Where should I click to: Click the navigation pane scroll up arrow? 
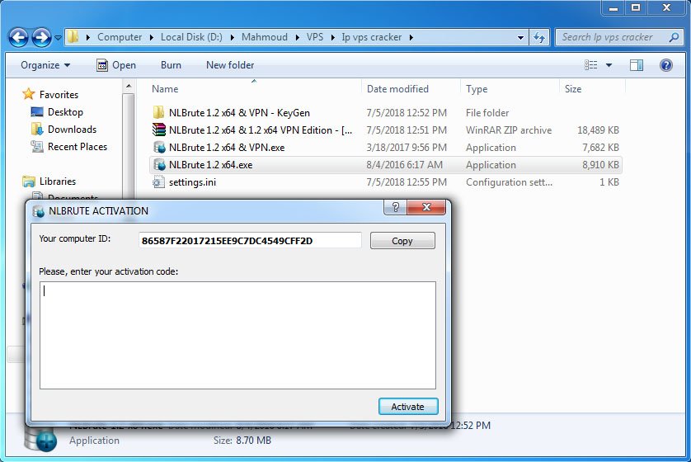coord(129,86)
